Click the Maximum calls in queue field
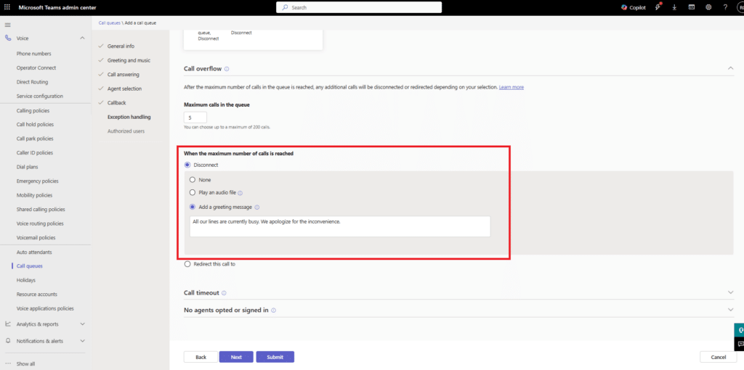Image resolution: width=744 pixels, height=370 pixels. tap(195, 118)
